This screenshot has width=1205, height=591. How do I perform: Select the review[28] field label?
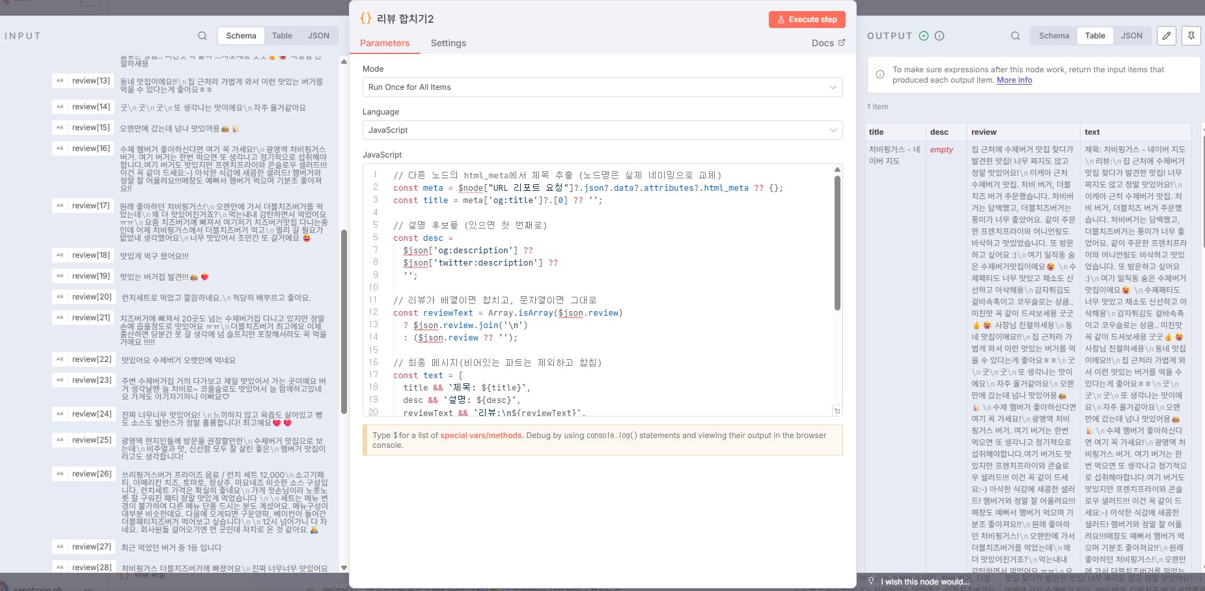91,568
